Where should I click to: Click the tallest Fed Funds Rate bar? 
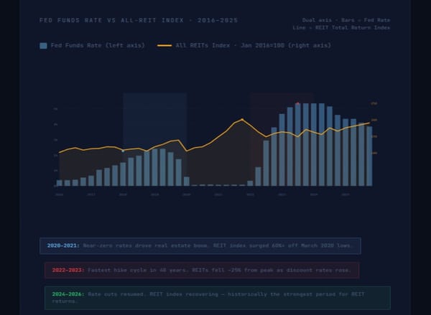click(x=306, y=144)
